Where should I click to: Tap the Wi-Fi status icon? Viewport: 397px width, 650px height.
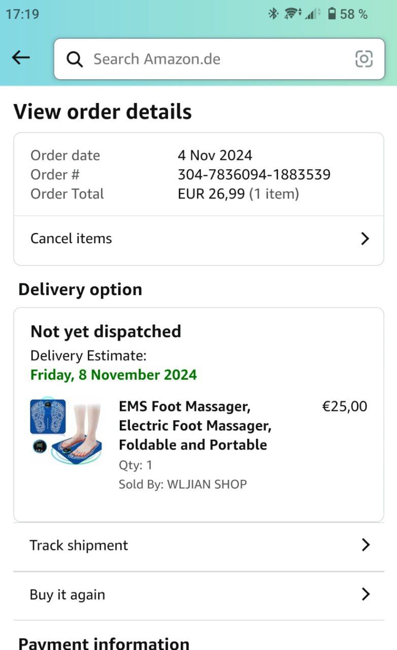tap(293, 14)
